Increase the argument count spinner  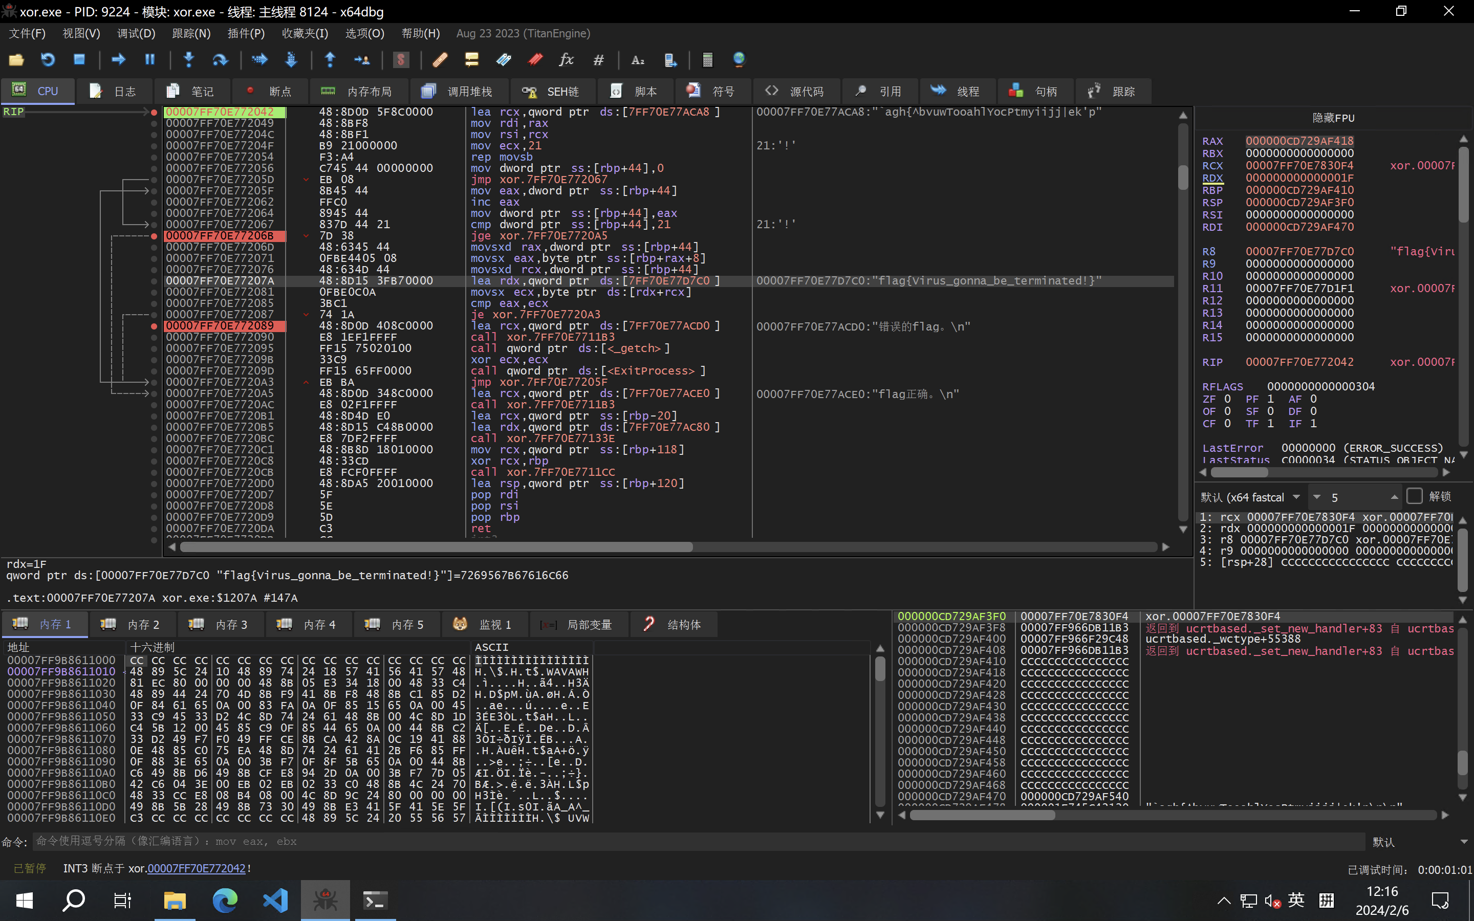point(1394,497)
